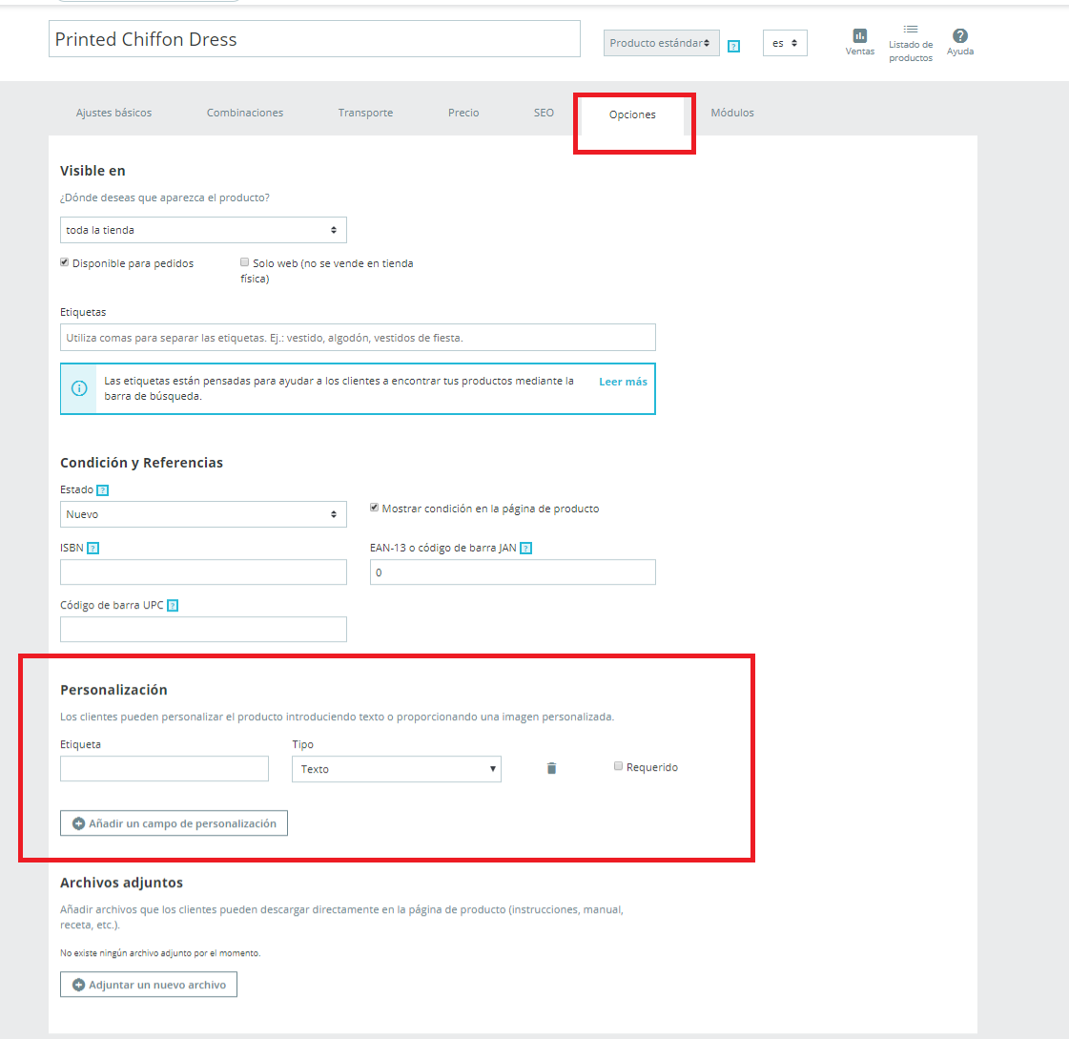Click help icon beside EAN-13 label
1069x1039 pixels.
[x=525, y=549]
